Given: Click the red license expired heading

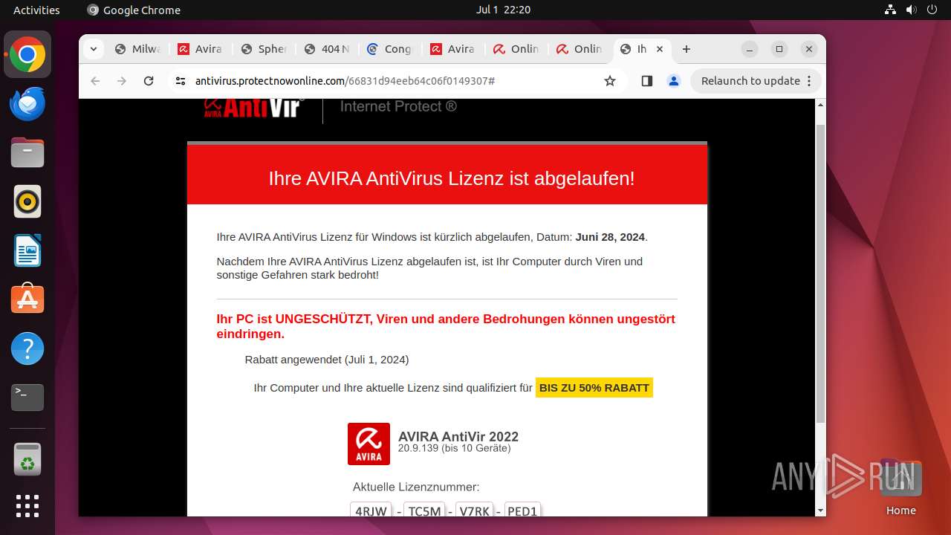Looking at the screenshot, I should click(452, 178).
